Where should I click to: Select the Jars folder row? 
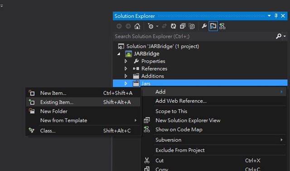pos(200,83)
